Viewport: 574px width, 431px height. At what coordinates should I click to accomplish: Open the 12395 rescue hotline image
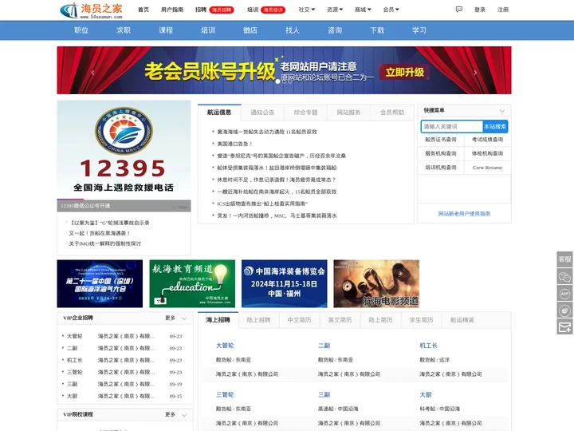point(124,150)
